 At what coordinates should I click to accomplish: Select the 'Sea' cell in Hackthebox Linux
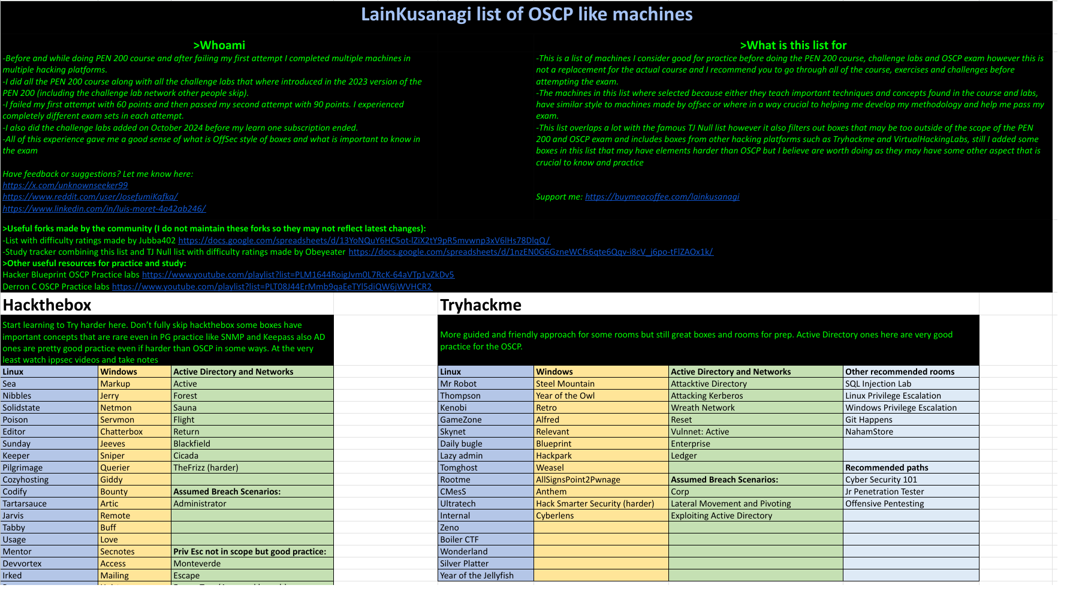click(50, 384)
